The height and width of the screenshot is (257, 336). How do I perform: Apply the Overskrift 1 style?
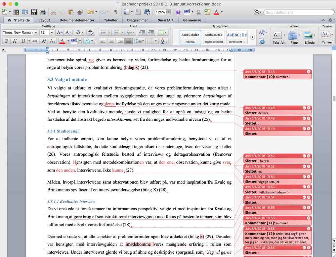click(x=237, y=37)
